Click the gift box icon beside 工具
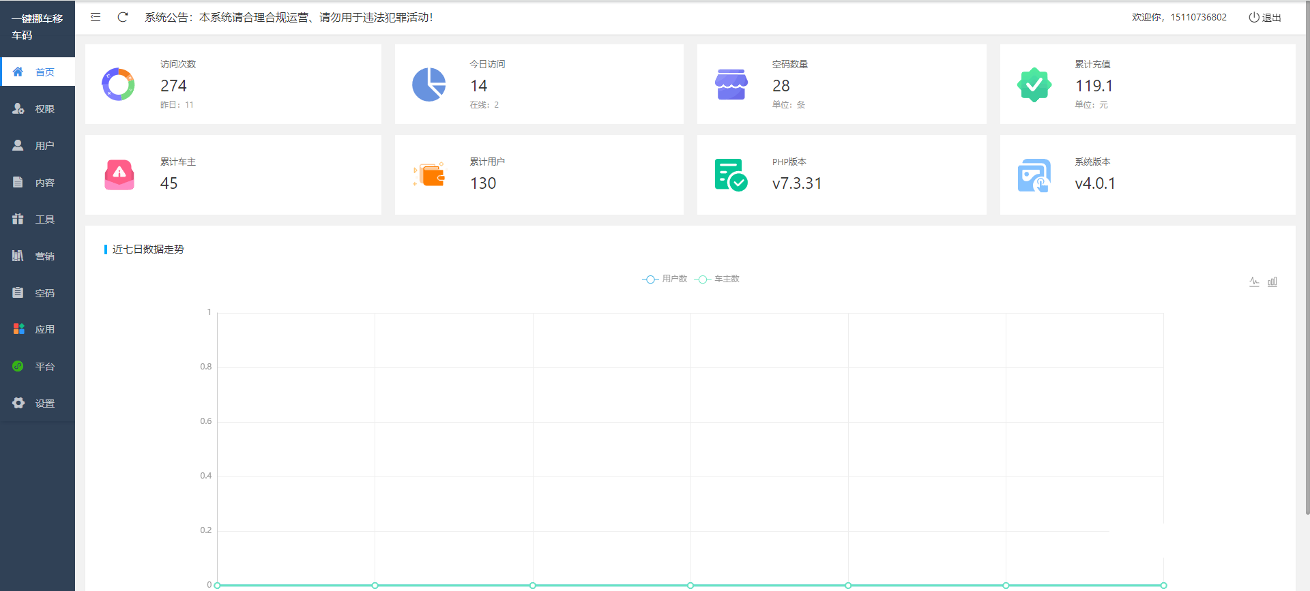 click(x=18, y=219)
